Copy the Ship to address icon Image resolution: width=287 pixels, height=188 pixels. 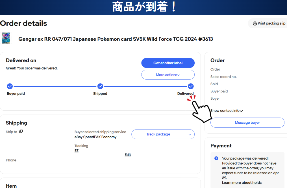click(21, 132)
